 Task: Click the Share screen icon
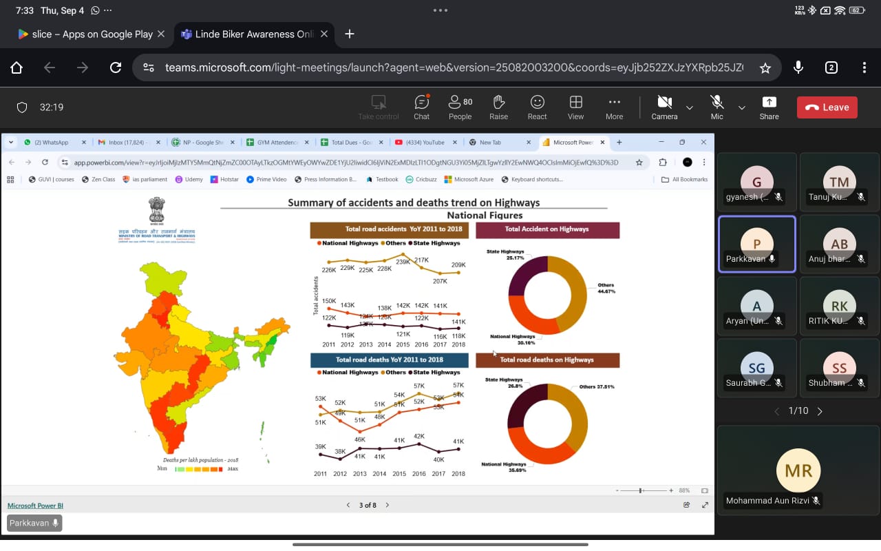point(769,107)
